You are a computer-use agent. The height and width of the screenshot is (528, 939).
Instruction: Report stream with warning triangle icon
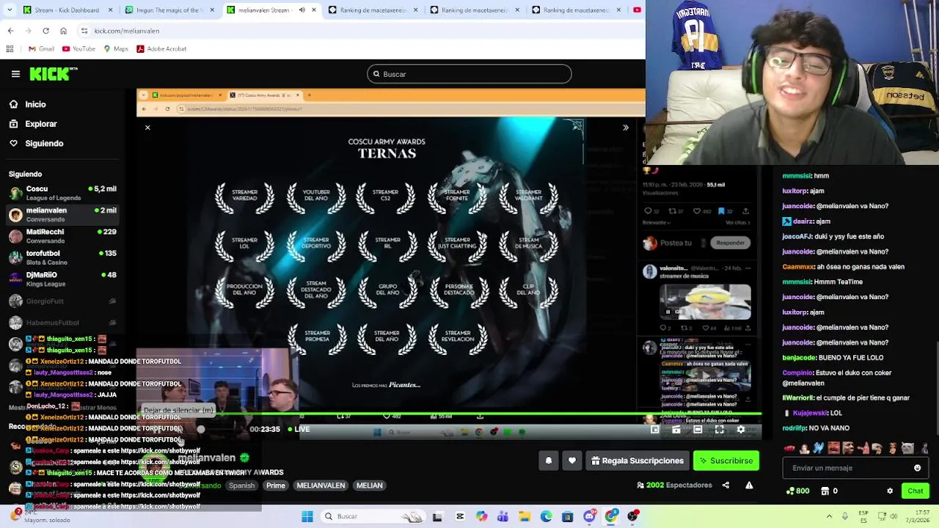coord(749,485)
